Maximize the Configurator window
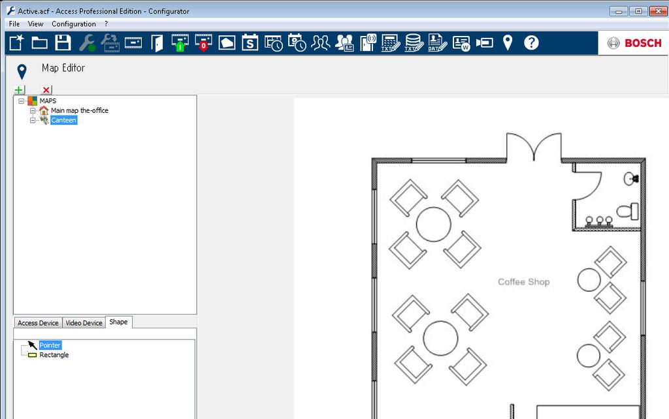This screenshot has height=419, width=669. [x=638, y=12]
